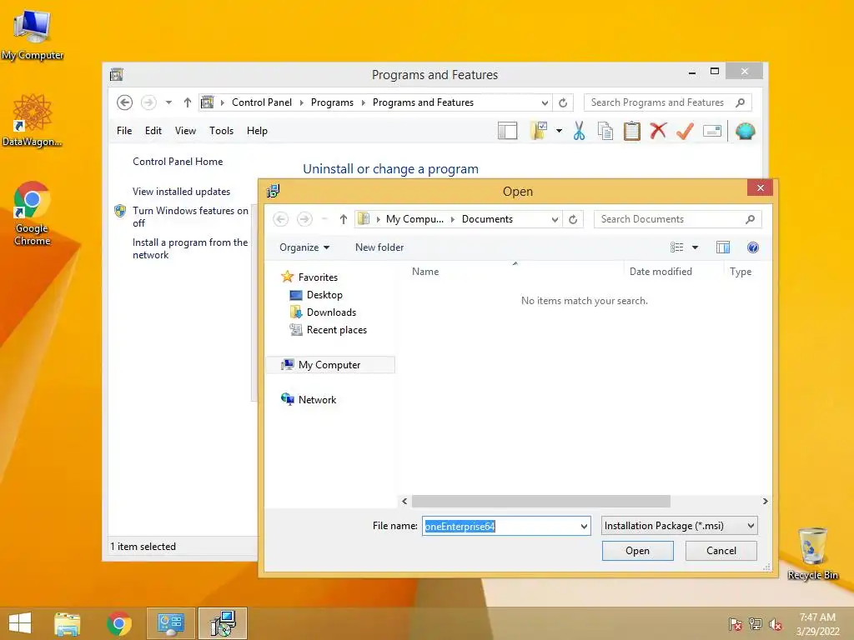
Task: Click Control Panel in the address breadcrumb
Action: tap(261, 102)
